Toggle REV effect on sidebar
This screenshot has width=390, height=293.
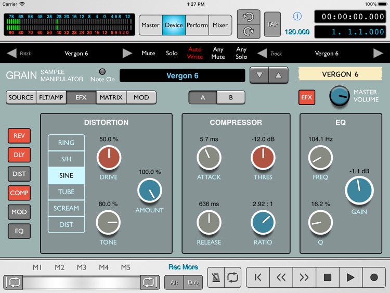pos(19,136)
